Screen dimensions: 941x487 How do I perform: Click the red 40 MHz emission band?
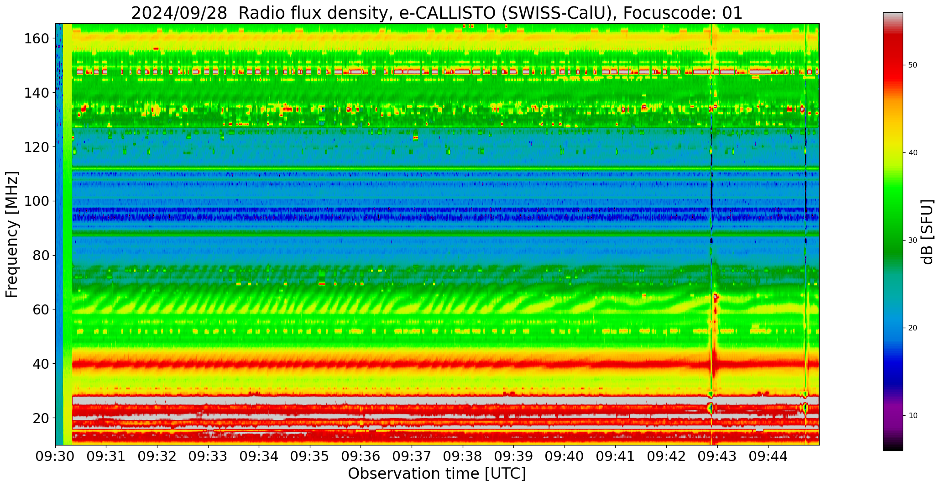[x=445, y=364]
